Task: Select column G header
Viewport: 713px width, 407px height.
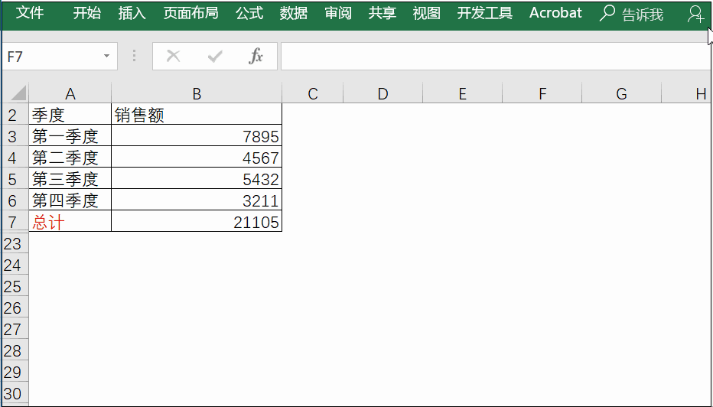Action: tap(622, 93)
